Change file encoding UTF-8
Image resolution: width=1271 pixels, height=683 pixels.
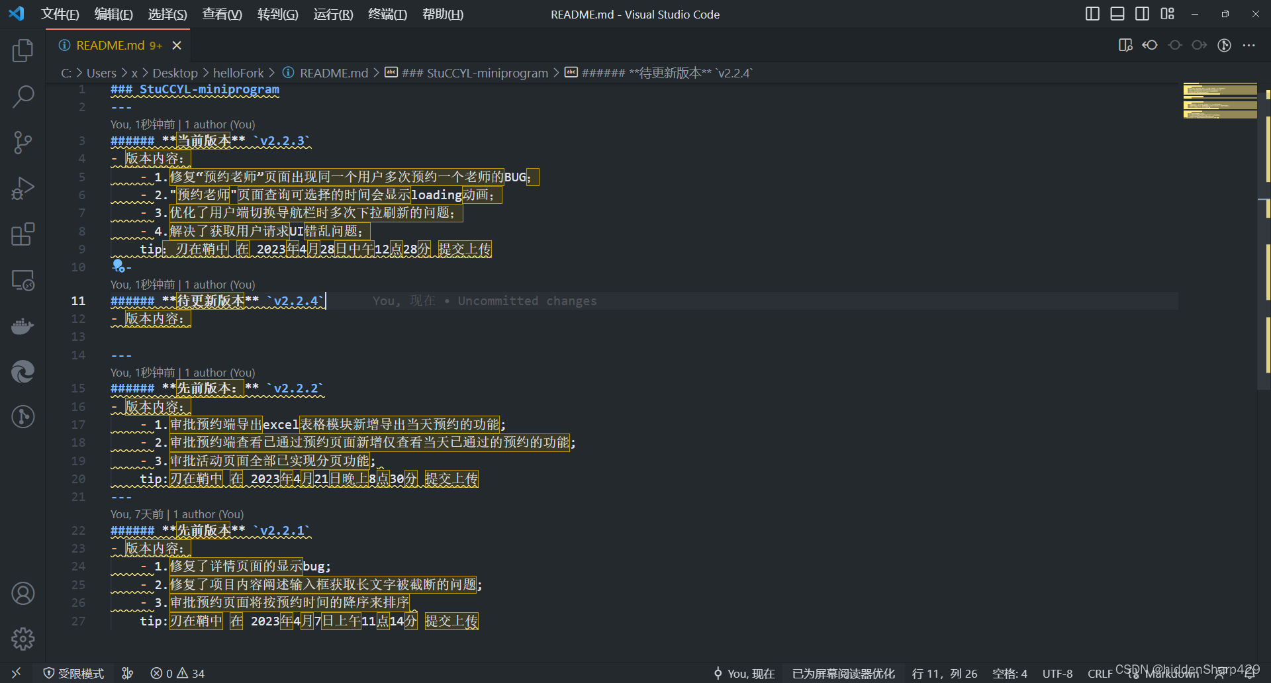(x=1057, y=673)
